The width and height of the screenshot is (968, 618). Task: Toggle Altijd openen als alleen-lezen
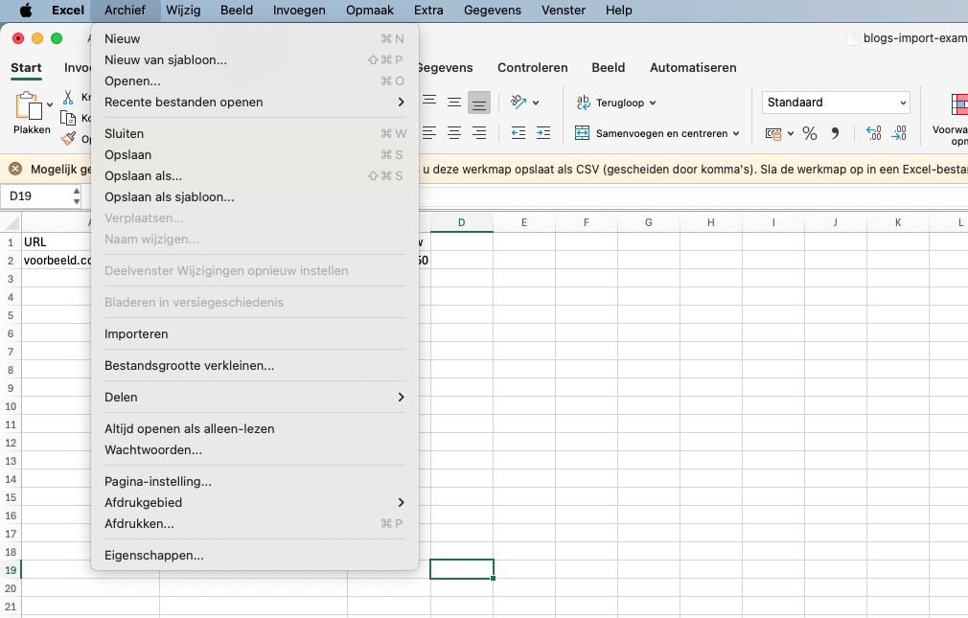pyautogui.click(x=254, y=428)
